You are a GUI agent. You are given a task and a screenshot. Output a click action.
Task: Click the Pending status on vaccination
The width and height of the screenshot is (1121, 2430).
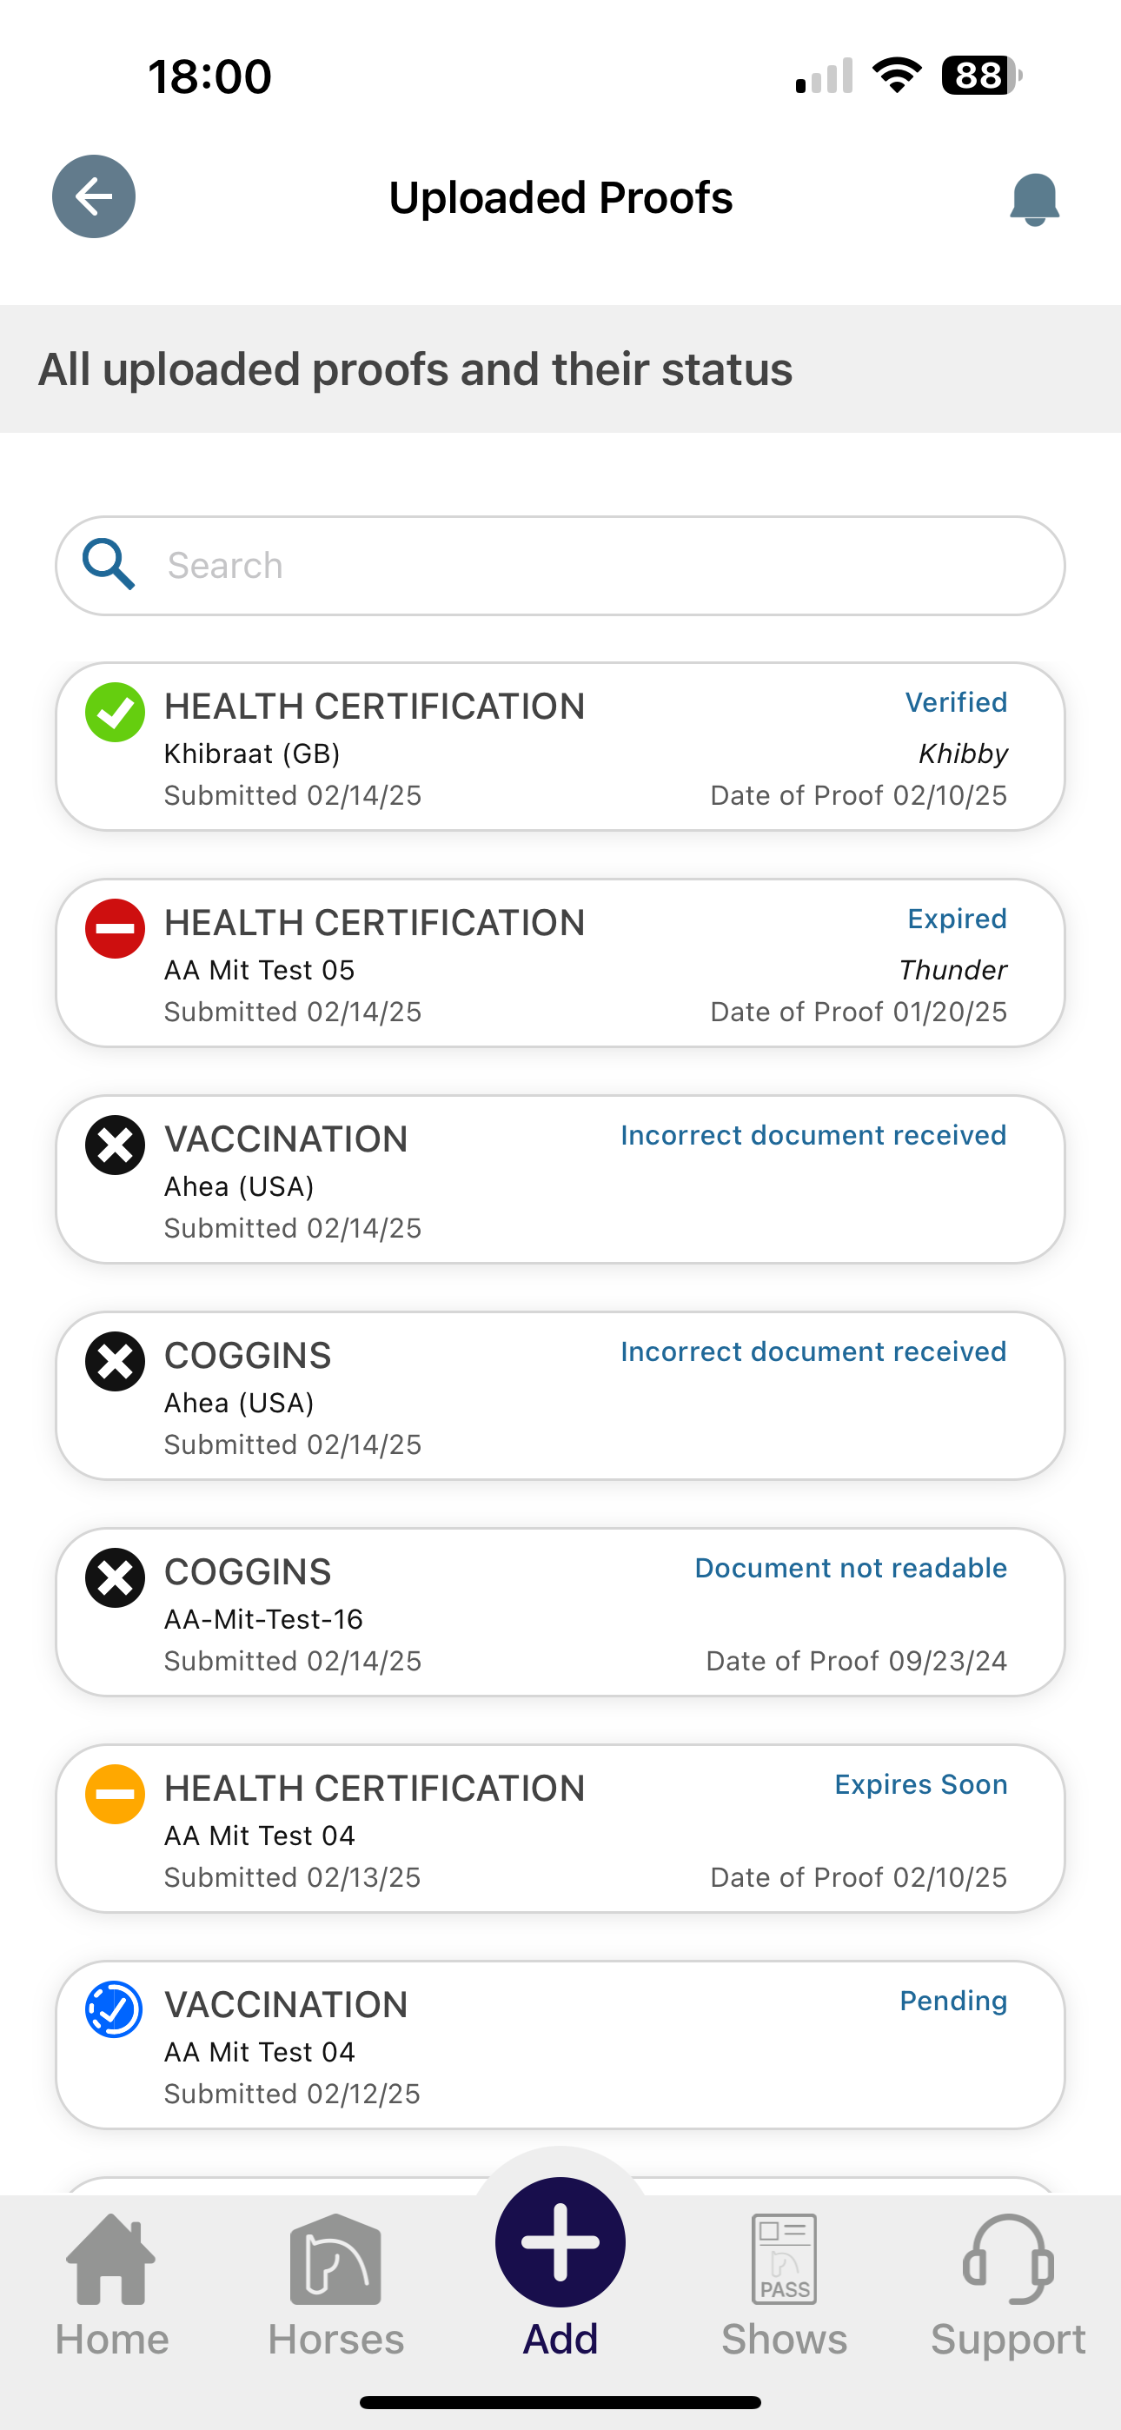click(953, 2001)
